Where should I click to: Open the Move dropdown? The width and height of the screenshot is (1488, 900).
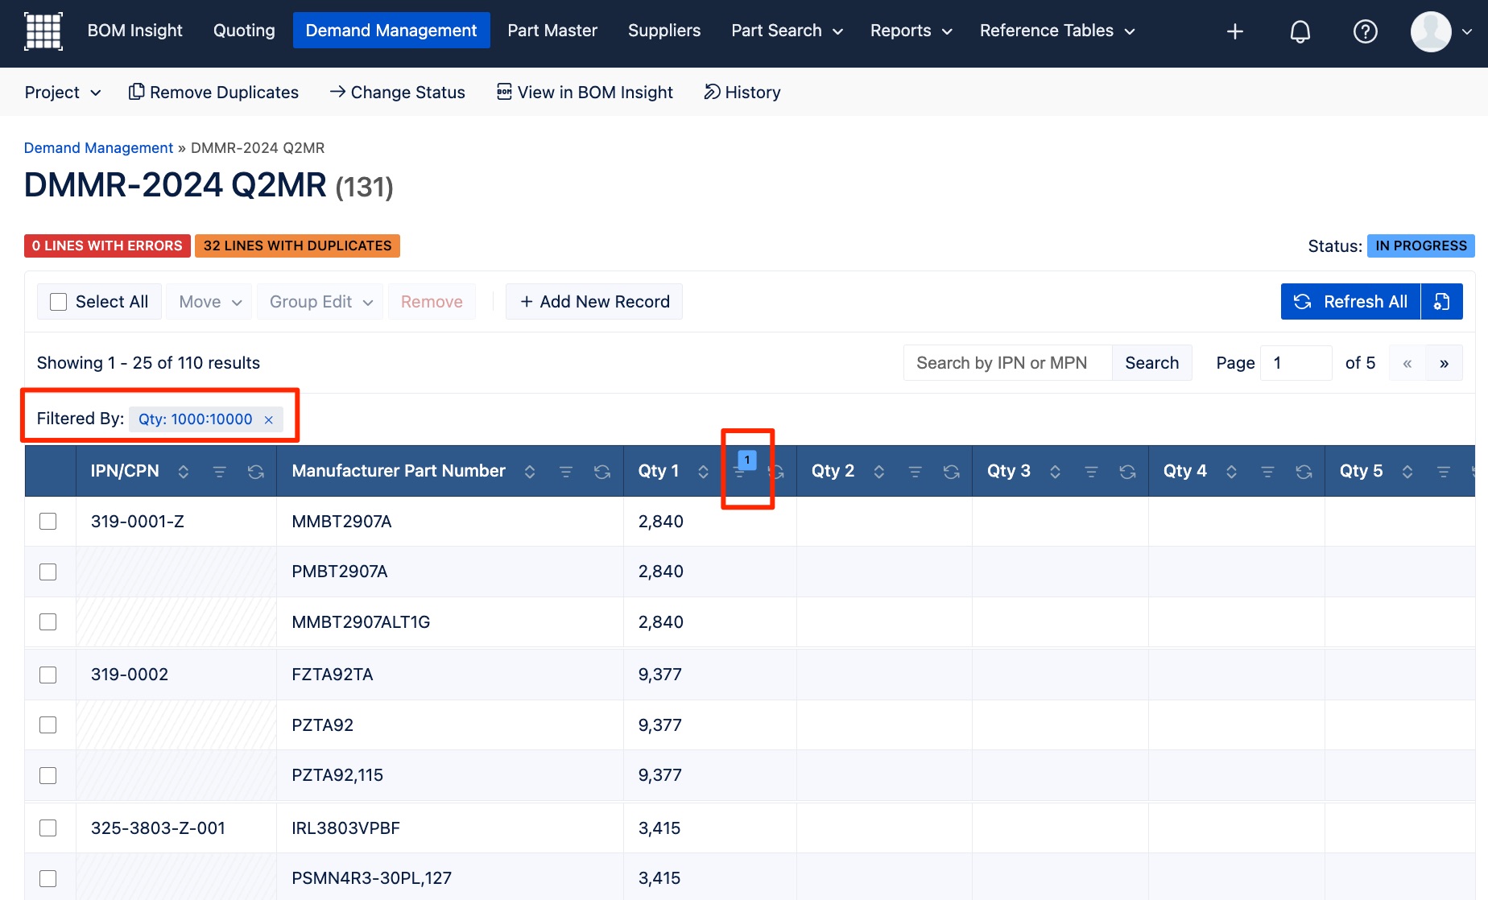pyautogui.click(x=209, y=302)
